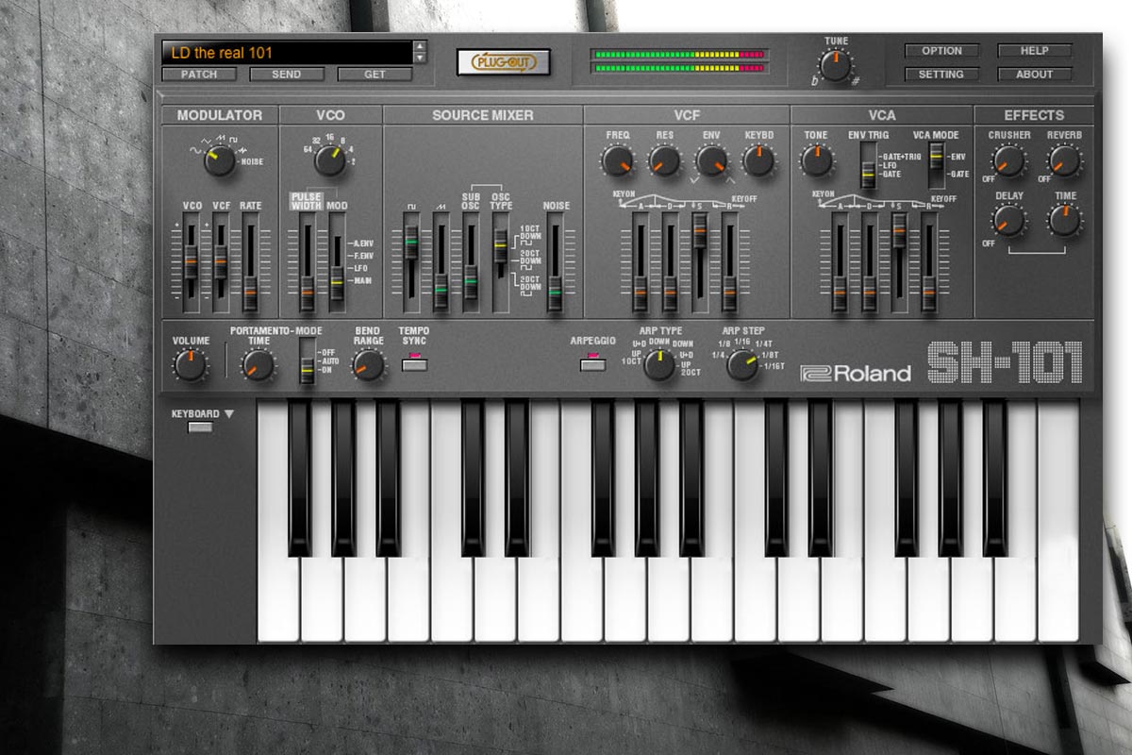Viewport: 1132px width, 755px height.
Task: Click the PATCH button
Action: 199,74
